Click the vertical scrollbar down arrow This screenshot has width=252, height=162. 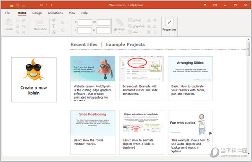pyautogui.click(x=249, y=154)
